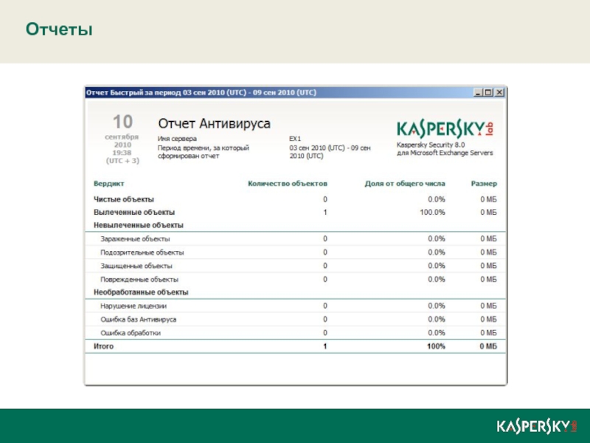Image resolution: width=590 pixels, height=443 pixels.
Task: Select the 'Вылеченные объекты' row label
Action: [134, 212]
